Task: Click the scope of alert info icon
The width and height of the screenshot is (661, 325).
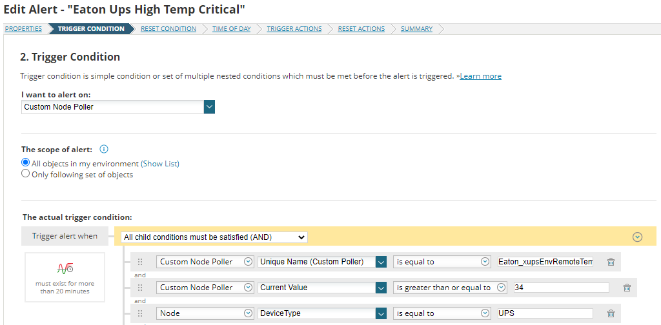Action: 104,150
